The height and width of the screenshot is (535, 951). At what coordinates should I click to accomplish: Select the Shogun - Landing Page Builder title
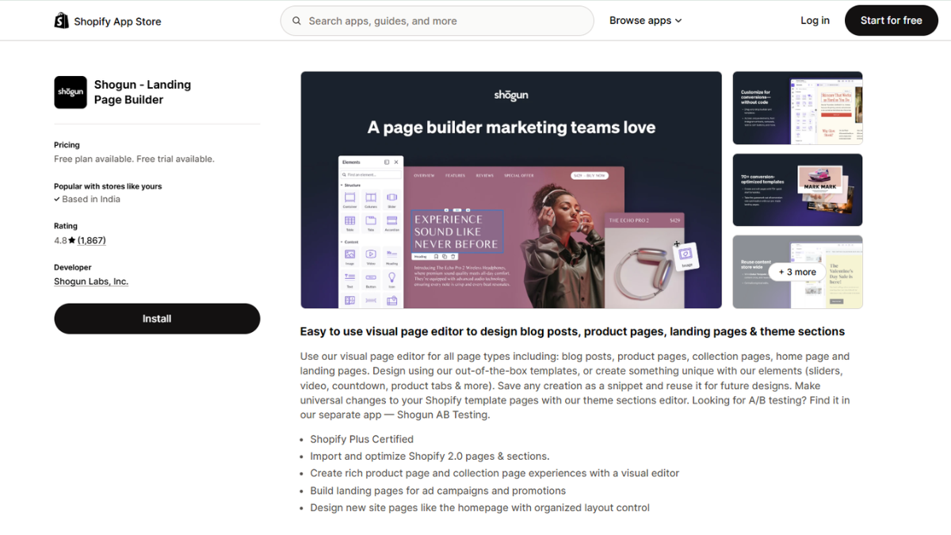pos(143,92)
